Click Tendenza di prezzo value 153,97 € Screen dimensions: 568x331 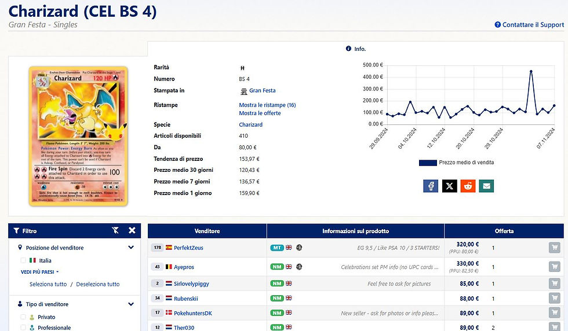pos(249,159)
